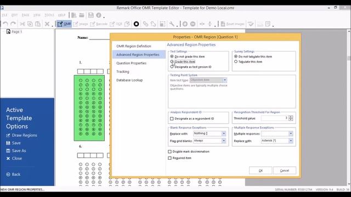
Task: Click the New template icon
Action: pos(73,15)
